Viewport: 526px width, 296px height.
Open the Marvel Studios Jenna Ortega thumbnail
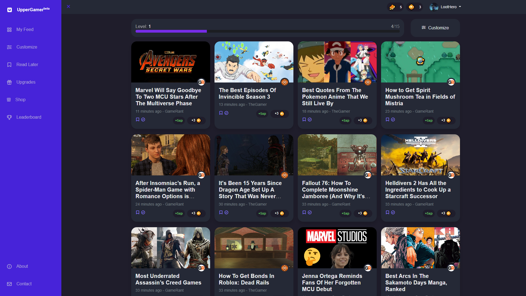(x=337, y=248)
